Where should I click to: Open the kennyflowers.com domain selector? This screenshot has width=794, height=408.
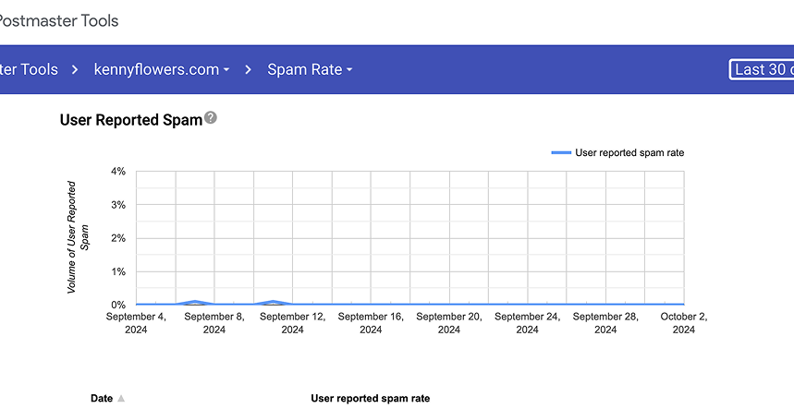(x=157, y=69)
